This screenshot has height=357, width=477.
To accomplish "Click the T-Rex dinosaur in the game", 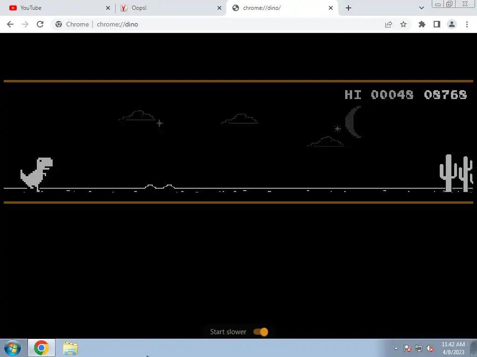I will (x=36, y=175).
